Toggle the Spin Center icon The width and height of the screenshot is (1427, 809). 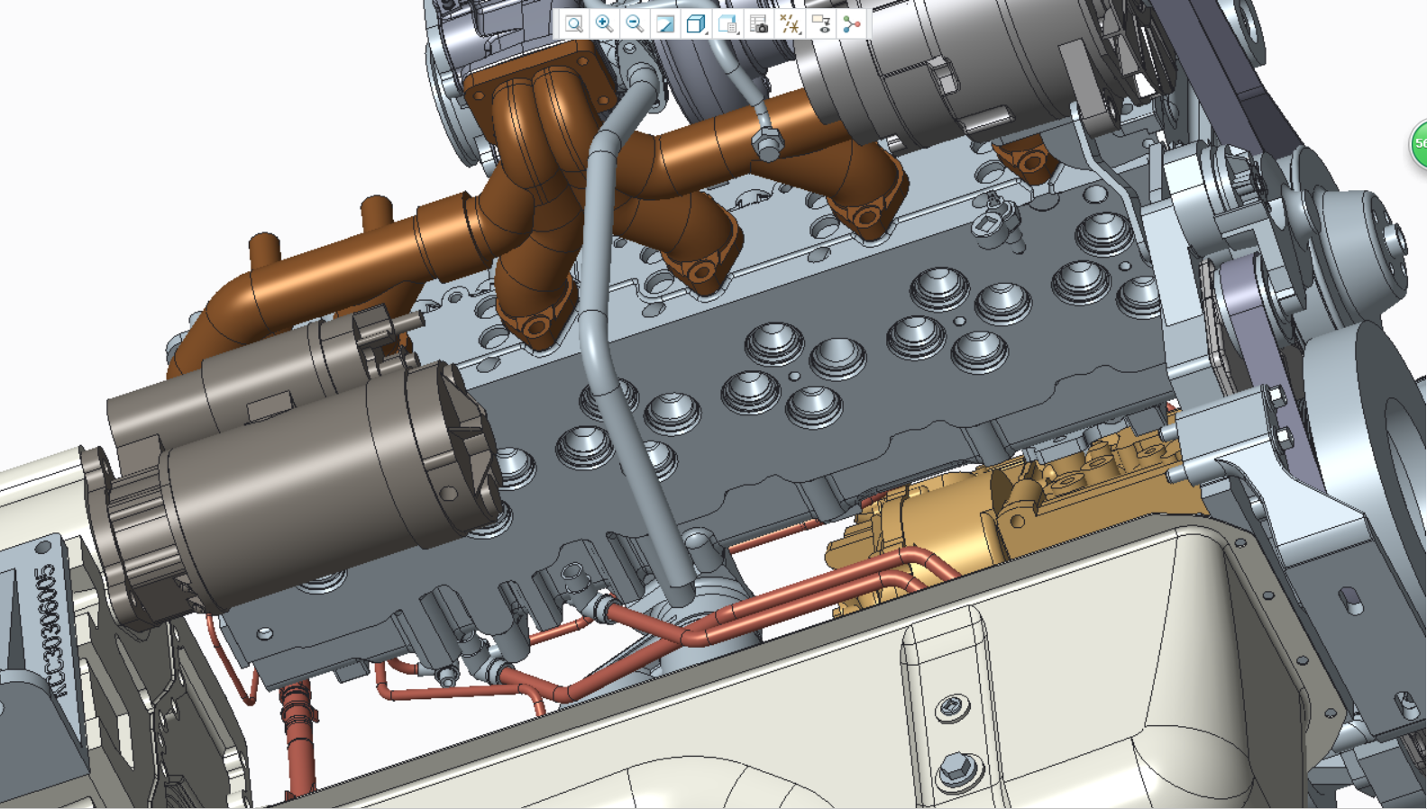851,24
